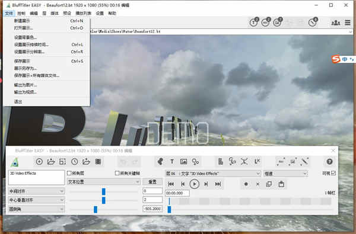
Task: Enable the 所有关键帧 checkbox
Action: 117,173
